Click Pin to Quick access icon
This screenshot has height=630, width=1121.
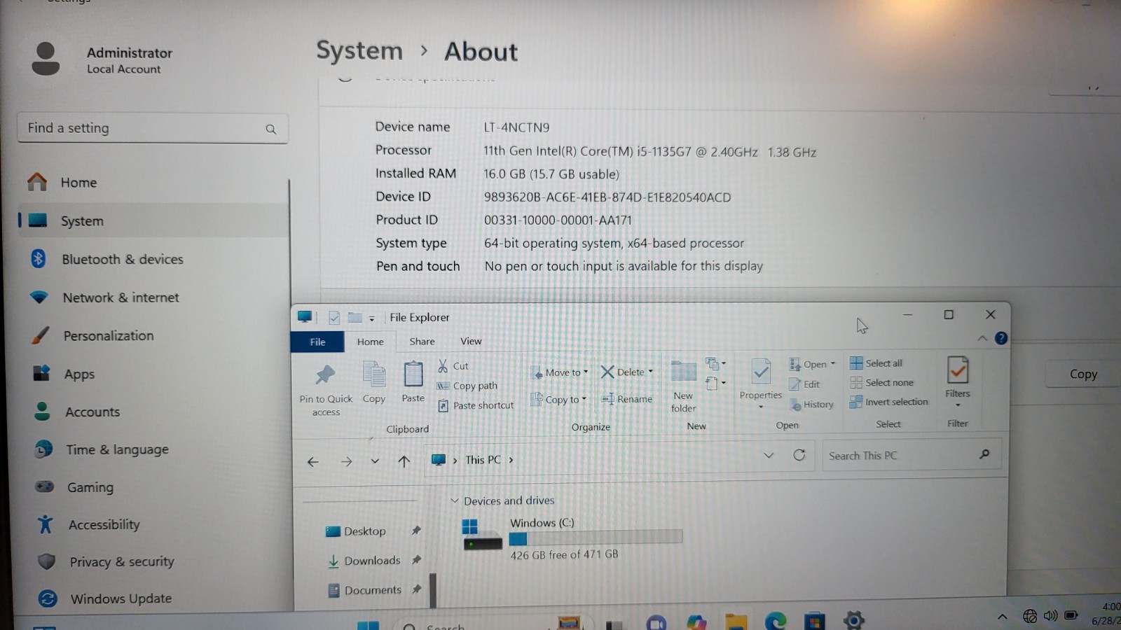(x=325, y=375)
